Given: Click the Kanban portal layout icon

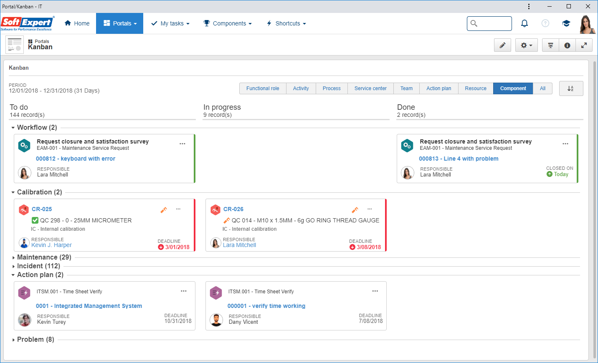Looking at the screenshot, I should (x=15, y=45).
